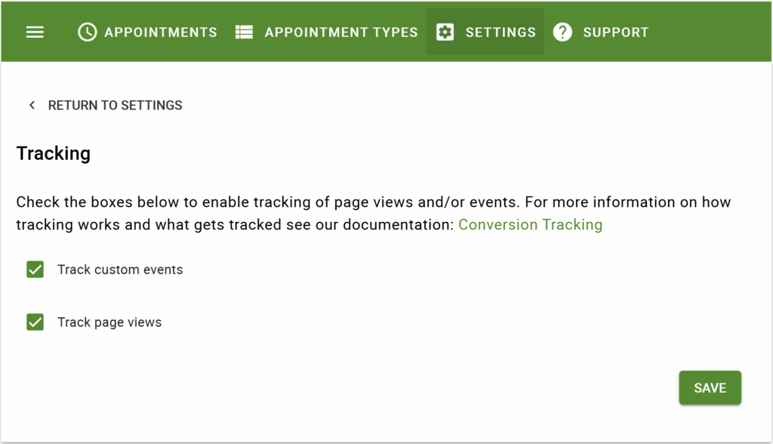Save the tracking settings
Image resolution: width=773 pixels, height=444 pixels.
(710, 387)
